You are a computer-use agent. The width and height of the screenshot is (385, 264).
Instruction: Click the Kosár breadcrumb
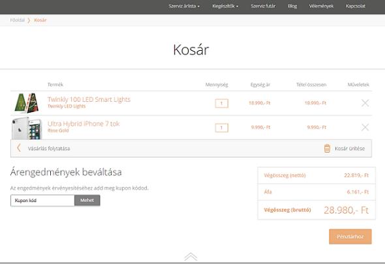pyautogui.click(x=40, y=20)
